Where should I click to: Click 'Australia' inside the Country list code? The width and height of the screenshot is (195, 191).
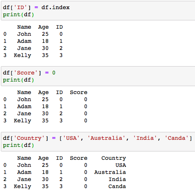tap(106, 138)
